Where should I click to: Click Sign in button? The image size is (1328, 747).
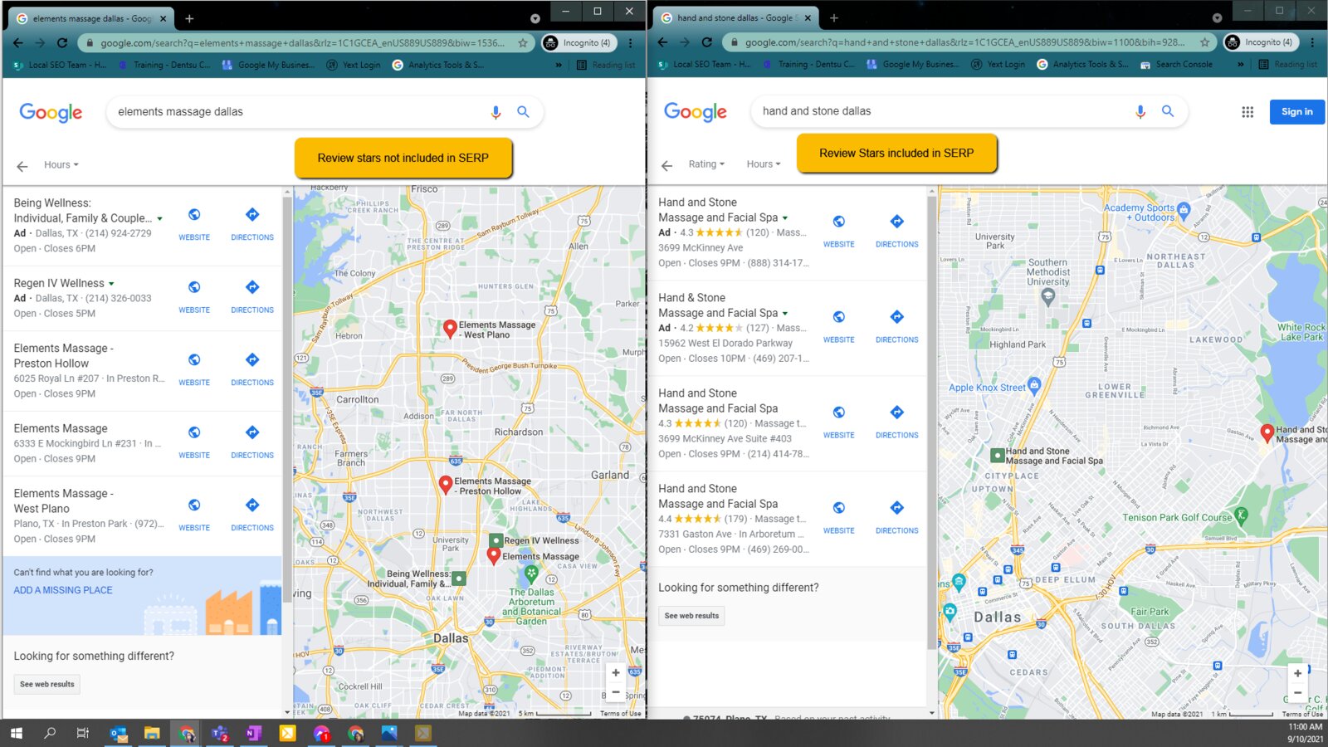click(1296, 112)
